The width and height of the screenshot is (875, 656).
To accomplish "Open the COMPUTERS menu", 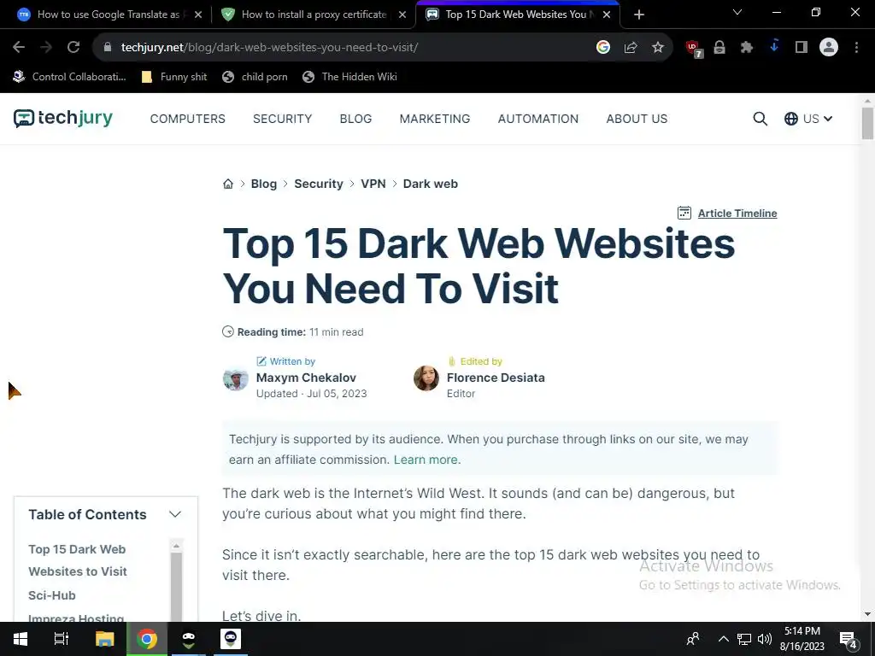I will point(187,119).
